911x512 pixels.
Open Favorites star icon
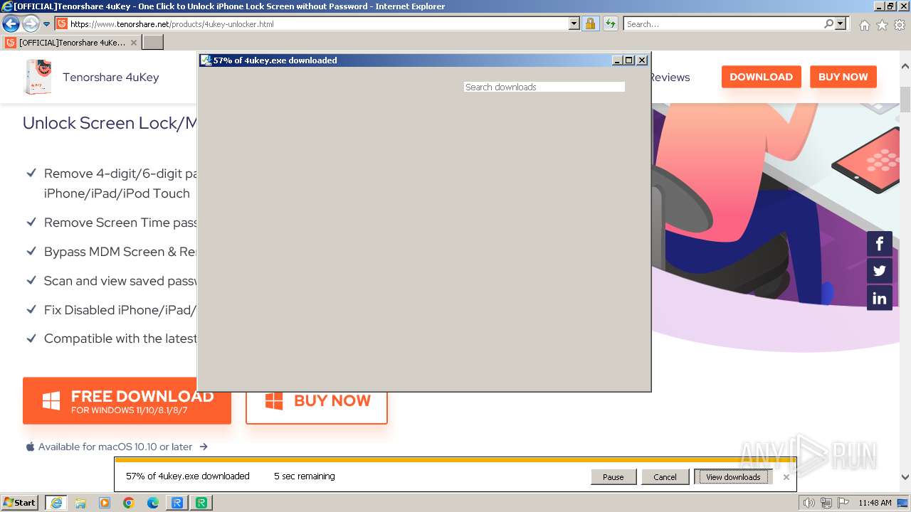tap(882, 25)
